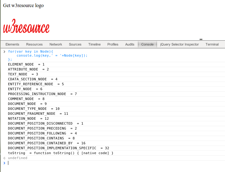Click the return-value arrow beside undefined

[4, 158]
